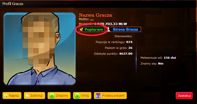Click the orange Nazwa Gracza player name
This screenshot has height=104, width=197.
pyautogui.click(x=95, y=15)
